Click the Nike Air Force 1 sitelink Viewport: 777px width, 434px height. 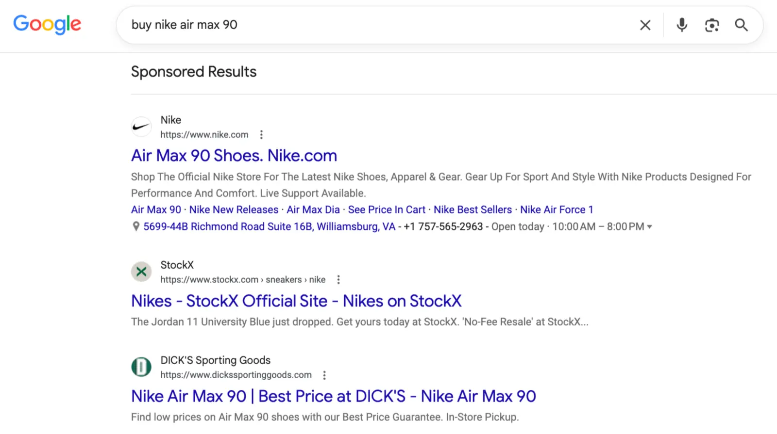coord(557,210)
